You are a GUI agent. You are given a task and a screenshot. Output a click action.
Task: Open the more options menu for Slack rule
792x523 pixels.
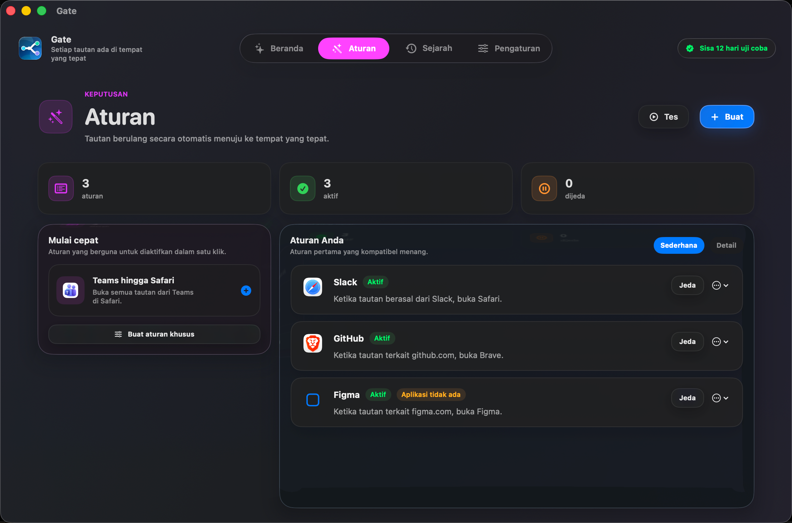(720, 285)
